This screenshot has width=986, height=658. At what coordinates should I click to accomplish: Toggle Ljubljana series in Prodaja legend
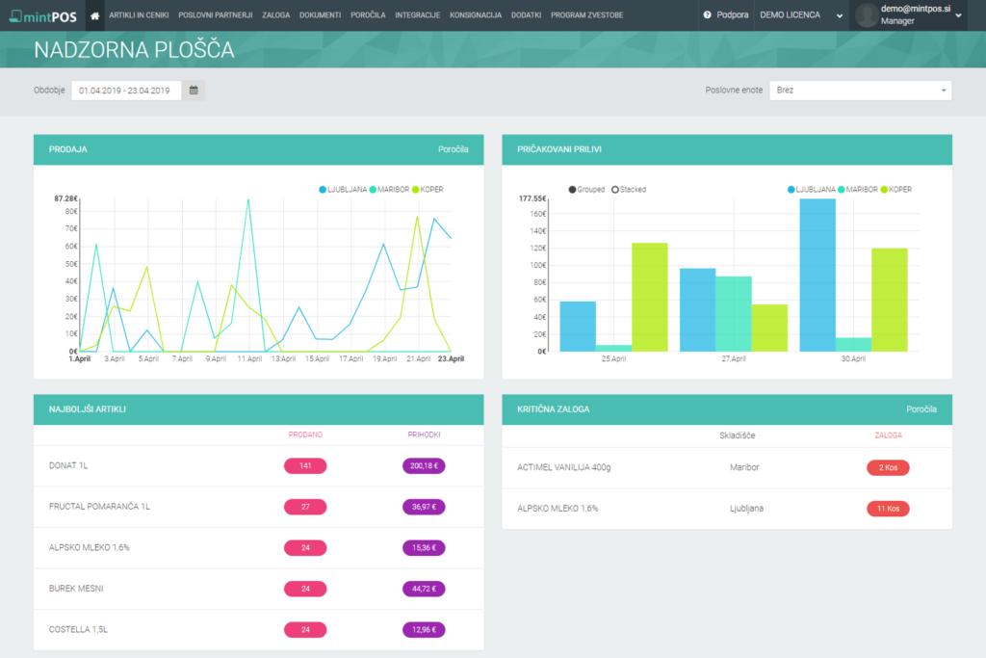coord(343,190)
